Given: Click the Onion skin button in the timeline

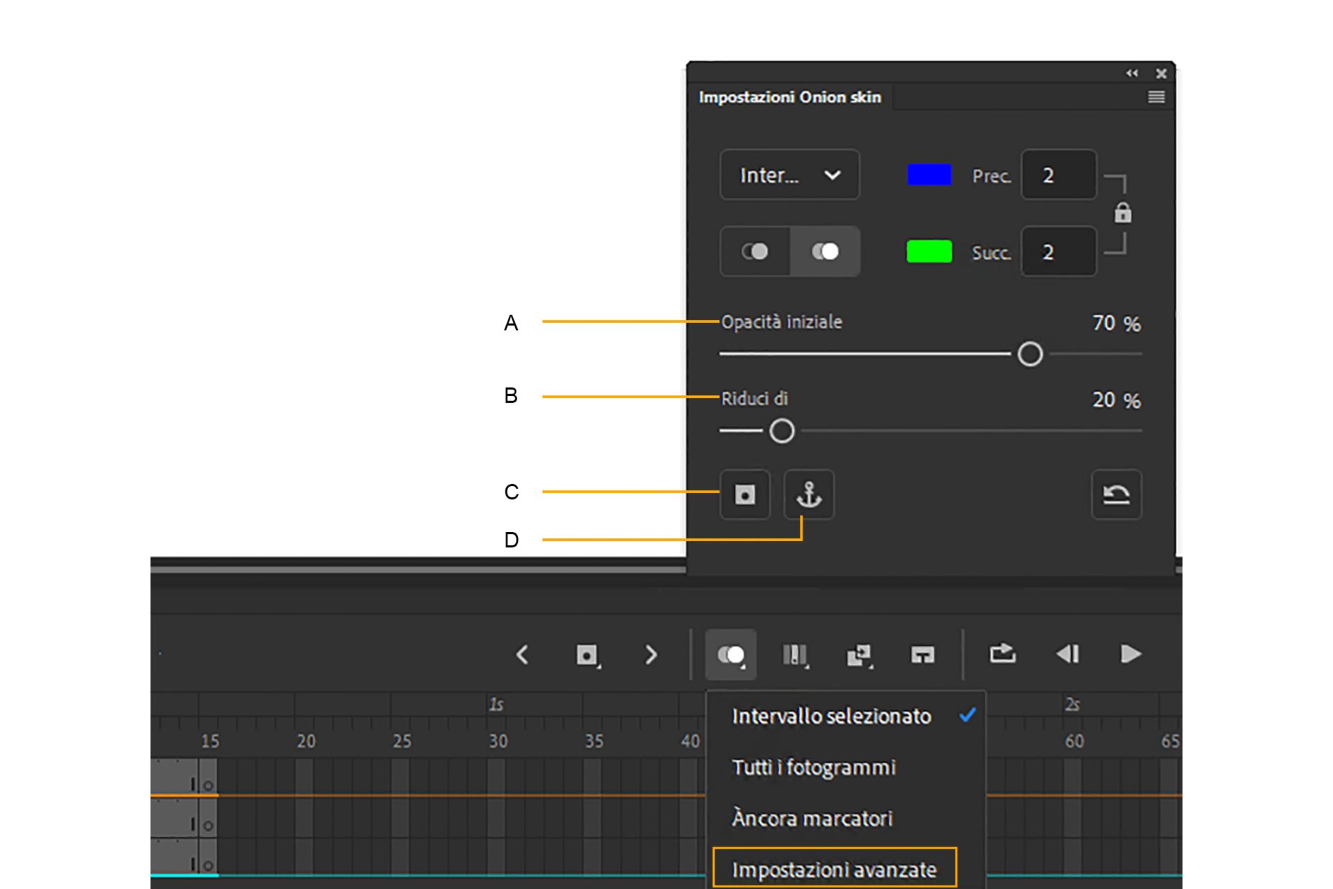Looking at the screenshot, I should tap(730, 654).
